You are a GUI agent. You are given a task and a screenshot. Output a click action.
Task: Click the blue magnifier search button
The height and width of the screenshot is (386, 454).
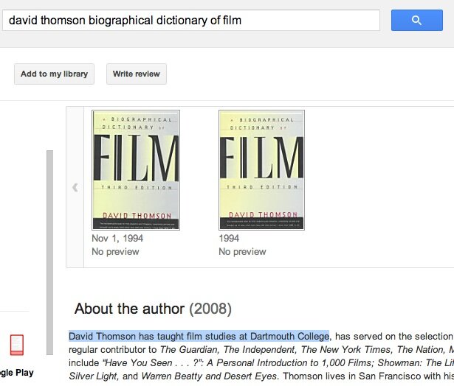[416, 20]
